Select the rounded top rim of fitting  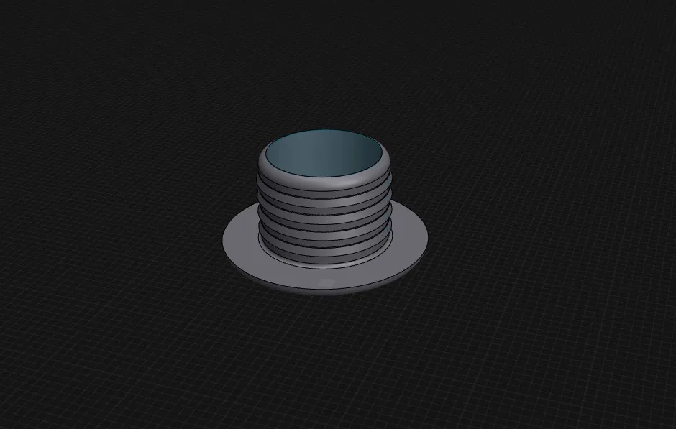pyautogui.click(x=324, y=182)
